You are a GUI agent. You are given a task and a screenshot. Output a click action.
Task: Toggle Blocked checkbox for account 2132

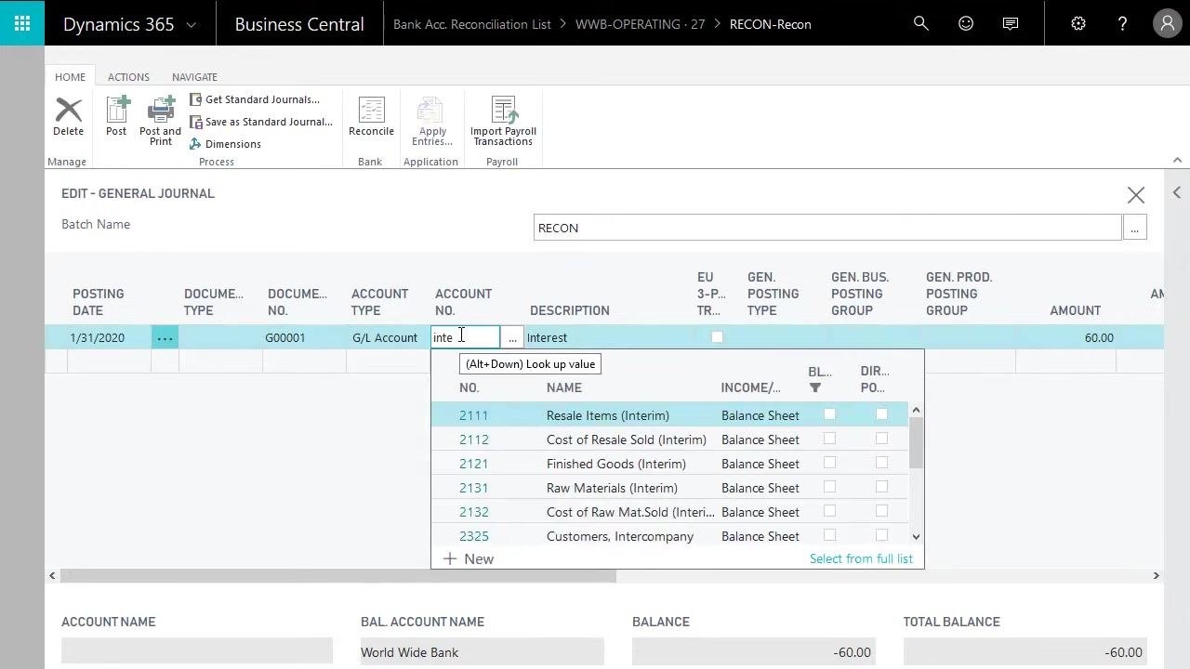point(829,511)
